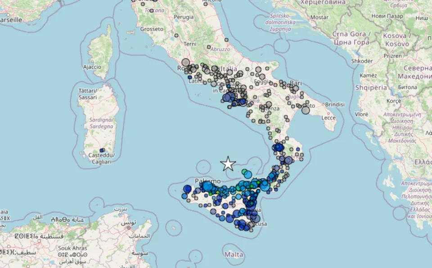Screen dimensions: 432x268
Task: Select the Foggia city label
Action: click(262, 81)
